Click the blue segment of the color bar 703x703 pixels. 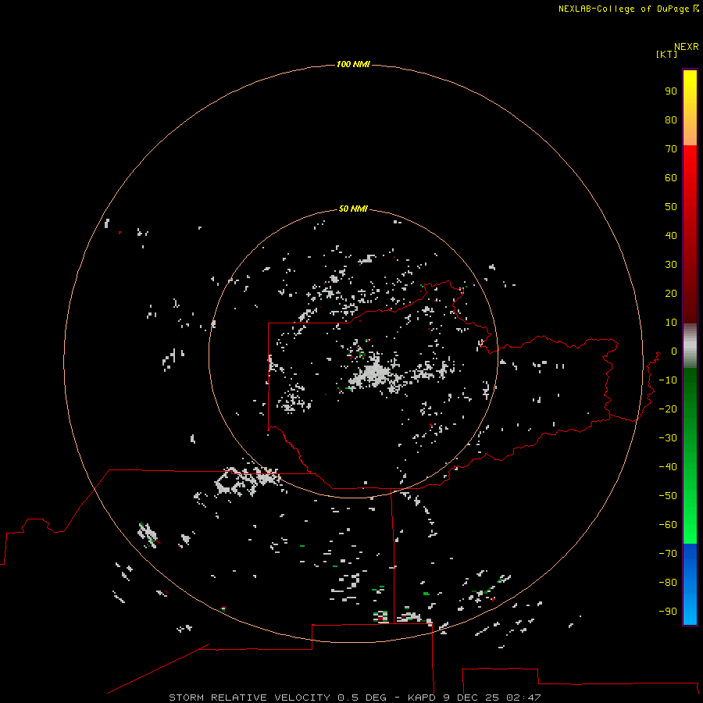(x=690, y=584)
